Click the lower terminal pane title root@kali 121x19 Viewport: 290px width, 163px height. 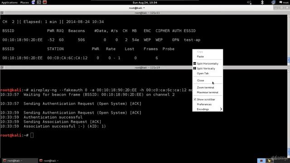(147, 67)
